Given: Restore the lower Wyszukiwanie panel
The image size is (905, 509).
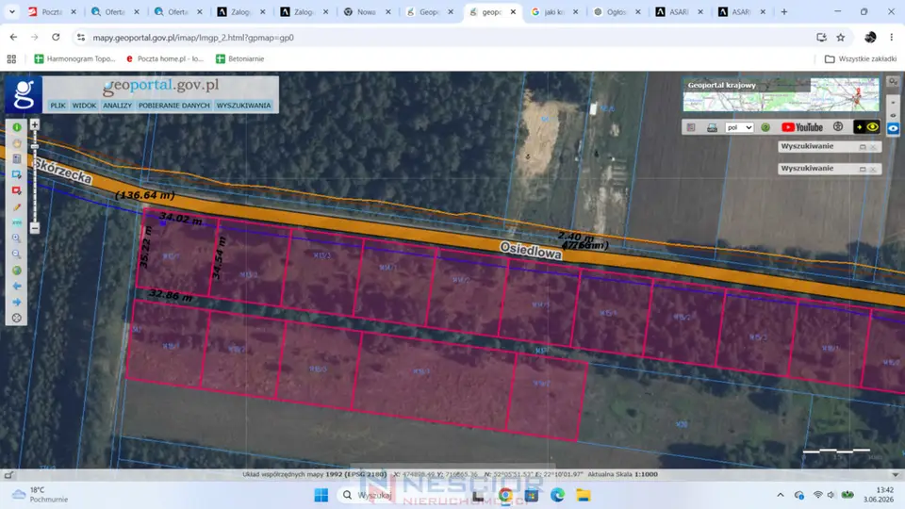Looking at the screenshot, I should (863, 169).
